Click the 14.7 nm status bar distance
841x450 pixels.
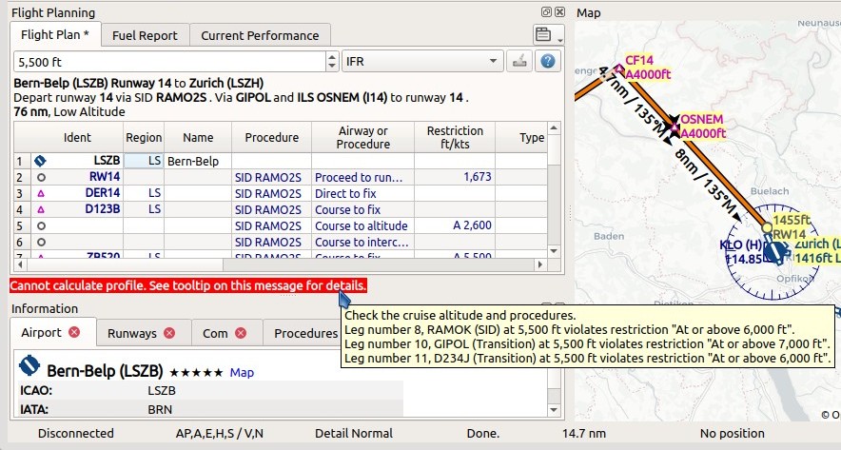pos(584,433)
